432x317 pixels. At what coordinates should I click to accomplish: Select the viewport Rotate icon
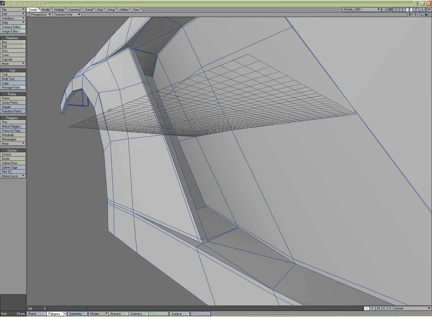pyautogui.click(x=415, y=15)
